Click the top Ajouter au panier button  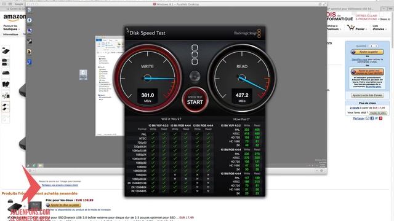[367, 52]
